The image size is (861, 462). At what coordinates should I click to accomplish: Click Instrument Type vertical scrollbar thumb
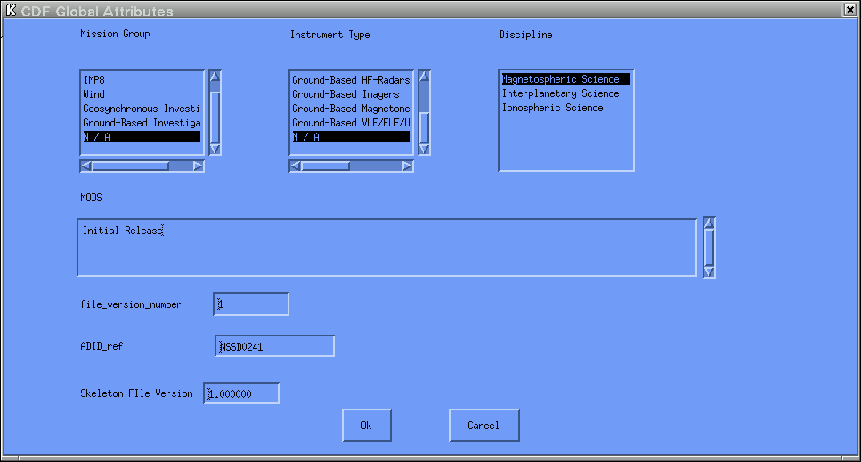(424, 128)
